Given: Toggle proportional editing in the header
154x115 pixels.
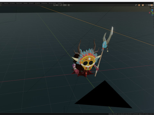Looking at the screenshot, I should [69, 5].
